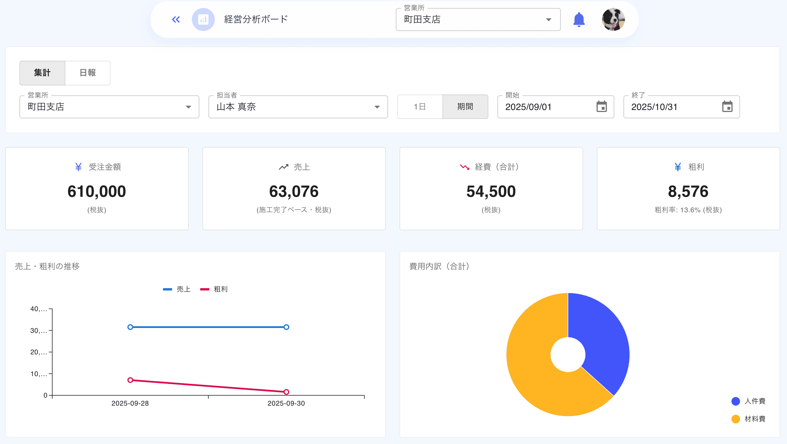Select the 集計 tab
This screenshot has width=787, height=444.
tap(42, 73)
